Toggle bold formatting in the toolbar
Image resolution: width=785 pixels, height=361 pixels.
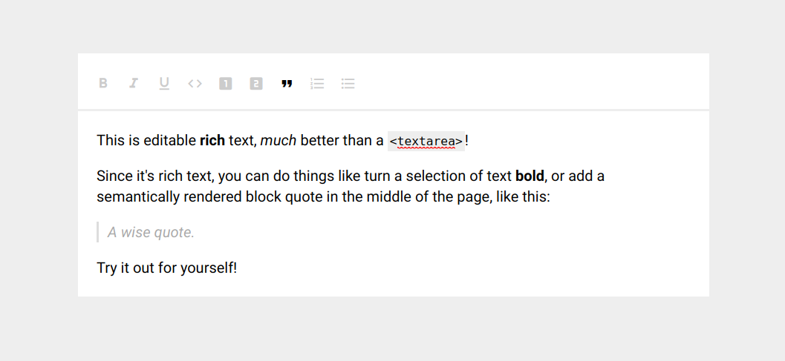[x=103, y=84]
